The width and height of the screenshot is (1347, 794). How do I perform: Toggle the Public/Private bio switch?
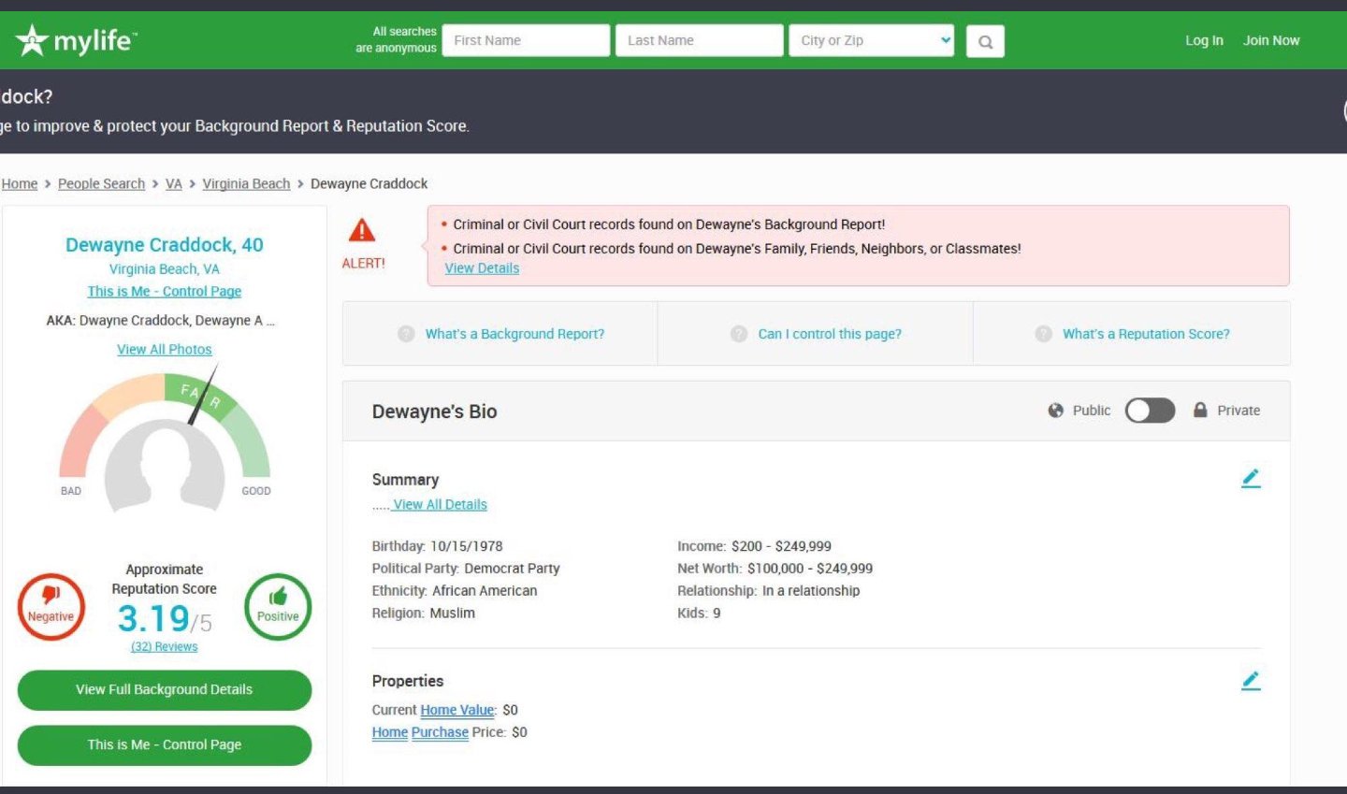1150,411
